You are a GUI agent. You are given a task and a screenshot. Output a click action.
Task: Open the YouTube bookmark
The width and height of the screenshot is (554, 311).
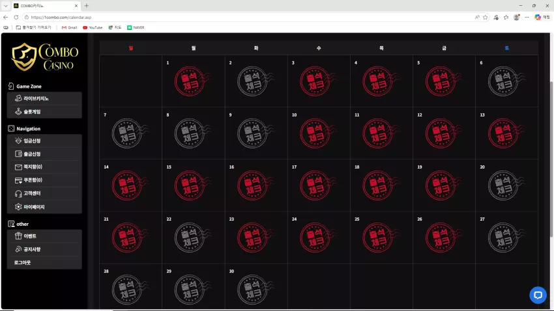[93, 27]
